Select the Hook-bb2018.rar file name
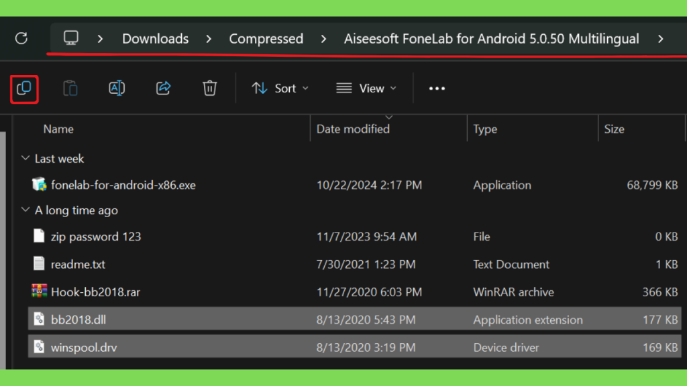687x386 pixels. [x=95, y=292]
